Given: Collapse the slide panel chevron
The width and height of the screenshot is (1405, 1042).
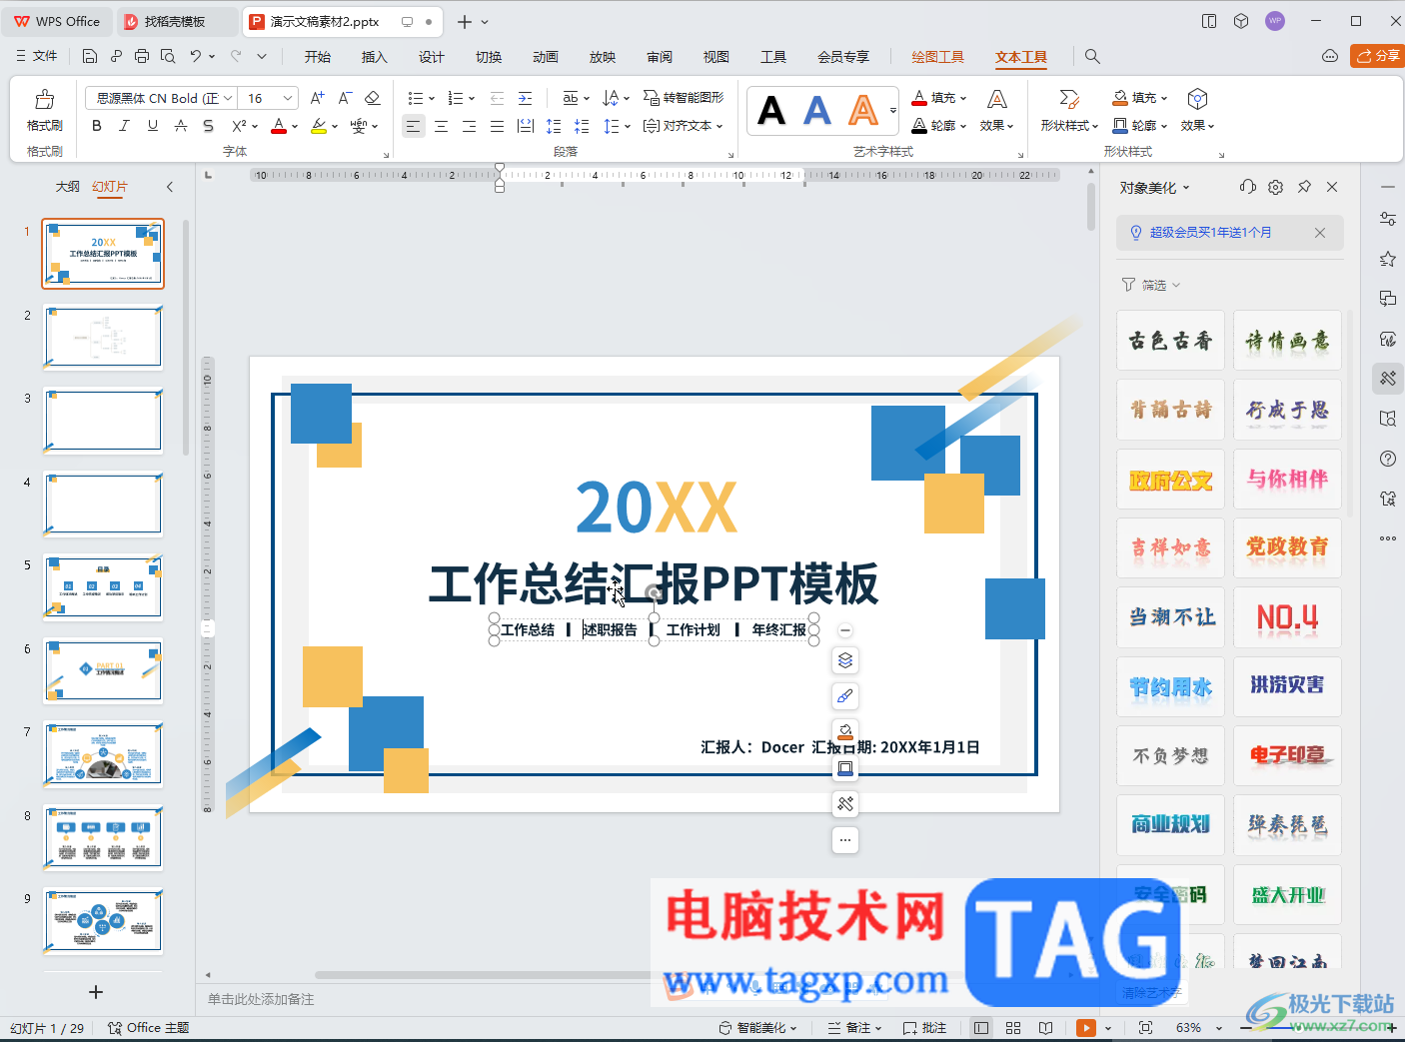Looking at the screenshot, I should (170, 187).
